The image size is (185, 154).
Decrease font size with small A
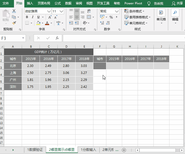[56, 17]
